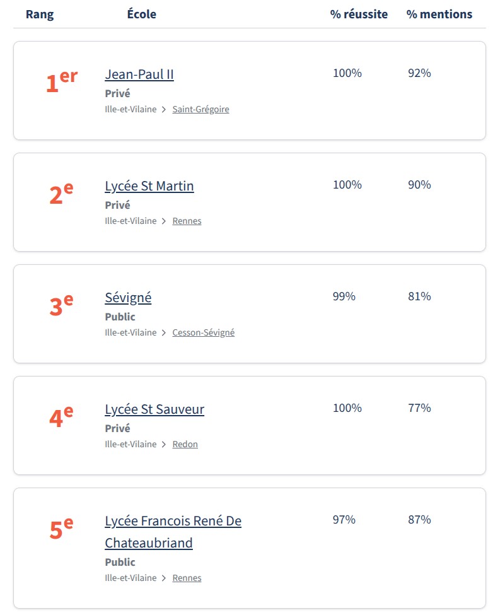The height and width of the screenshot is (615, 493).
Task: Open the Lycée St Martin link
Action: point(149,186)
